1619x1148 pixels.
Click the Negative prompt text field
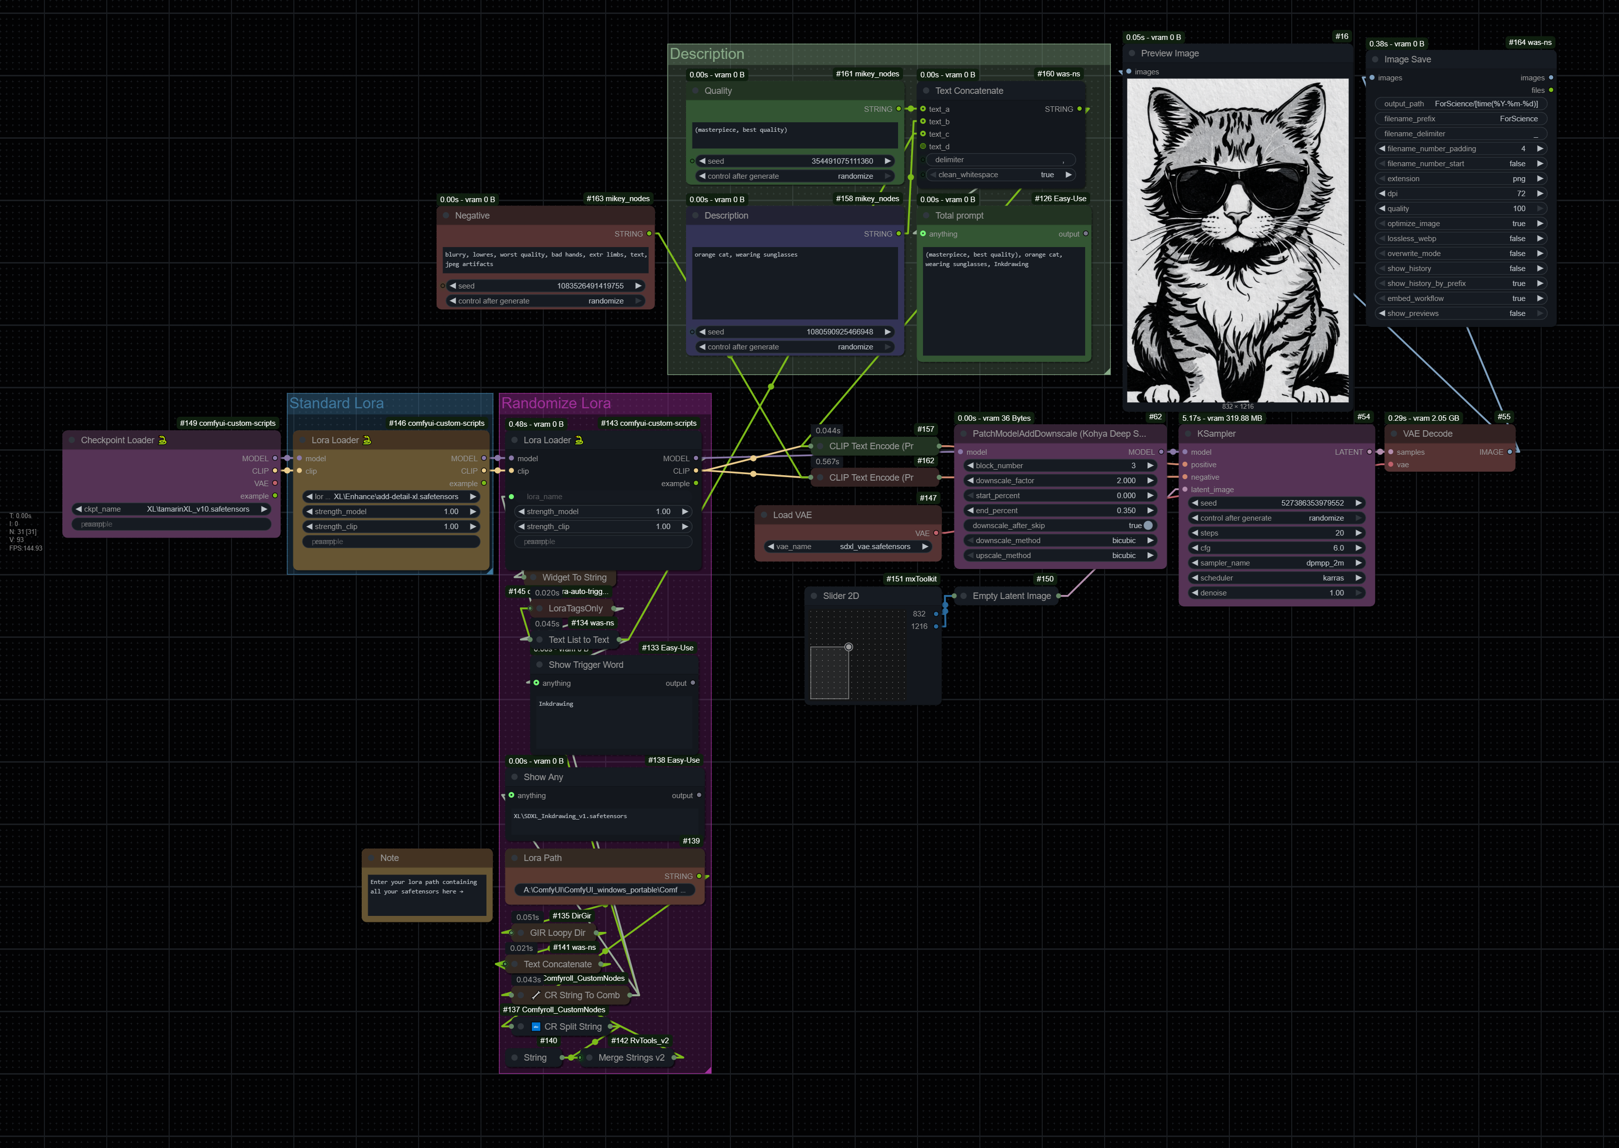coord(545,260)
